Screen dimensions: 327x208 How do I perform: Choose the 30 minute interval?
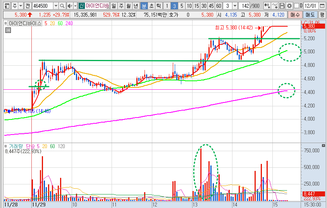pos(204,6)
